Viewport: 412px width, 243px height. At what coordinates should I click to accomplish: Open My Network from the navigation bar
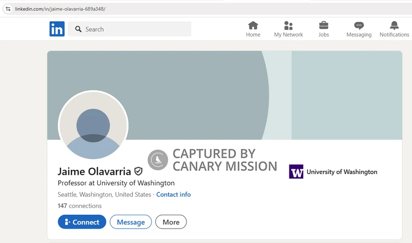(x=288, y=26)
